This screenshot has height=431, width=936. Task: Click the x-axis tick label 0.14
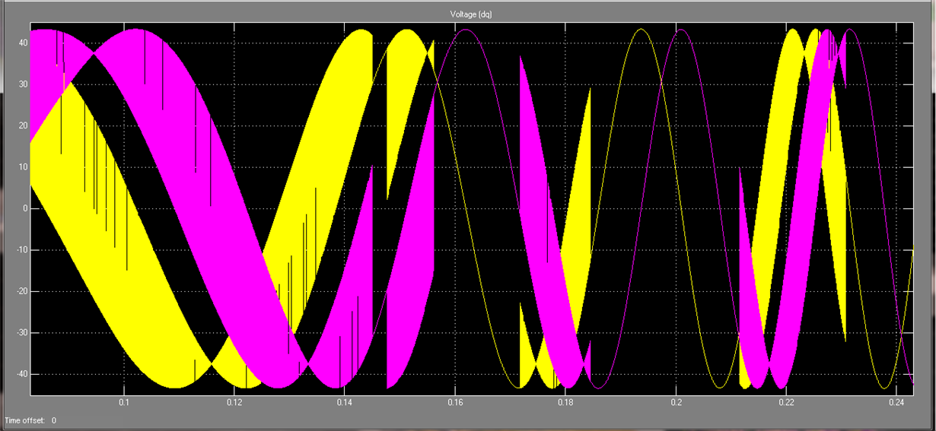(x=345, y=402)
